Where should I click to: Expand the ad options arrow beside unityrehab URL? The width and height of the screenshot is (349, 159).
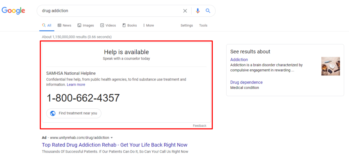pos(112,138)
